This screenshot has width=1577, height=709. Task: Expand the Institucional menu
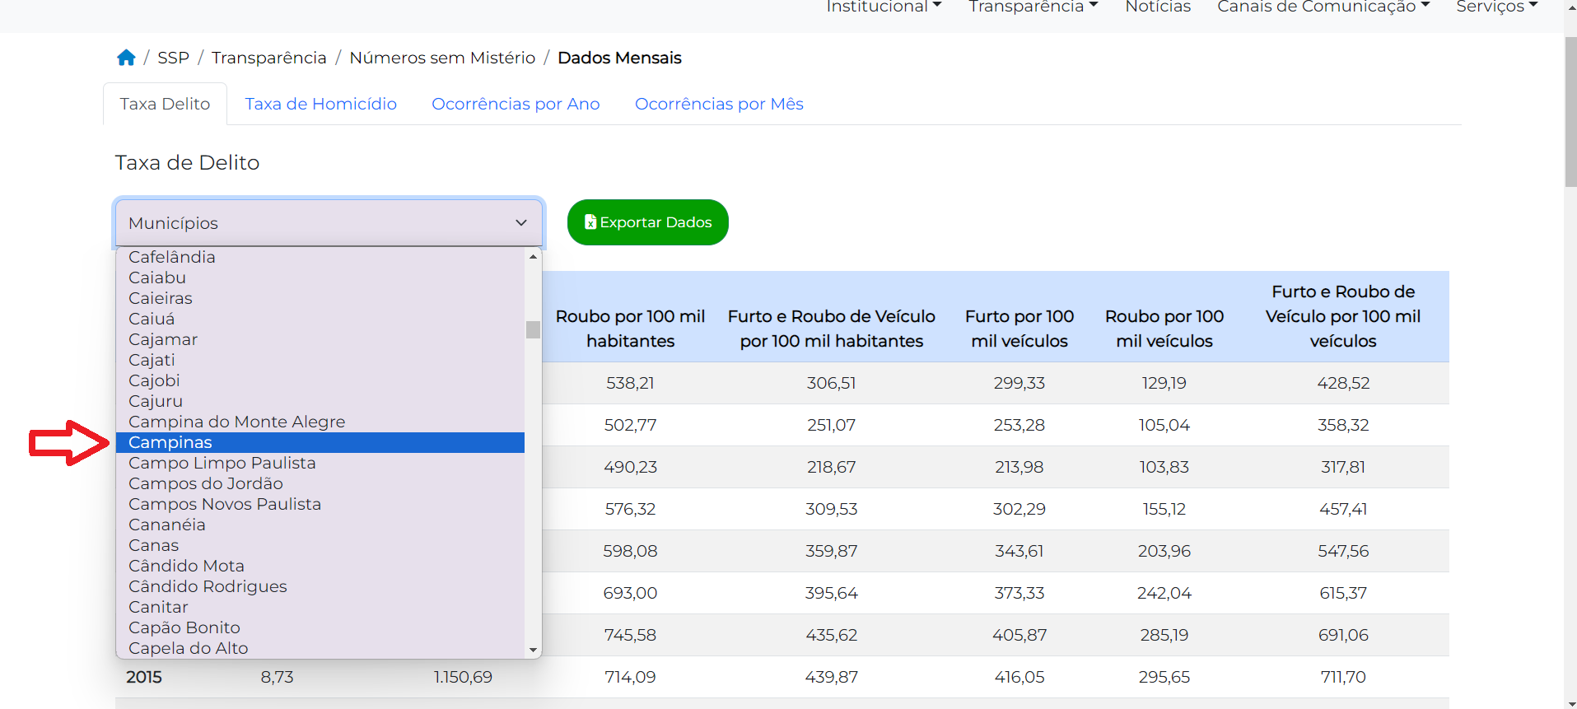[x=883, y=7]
